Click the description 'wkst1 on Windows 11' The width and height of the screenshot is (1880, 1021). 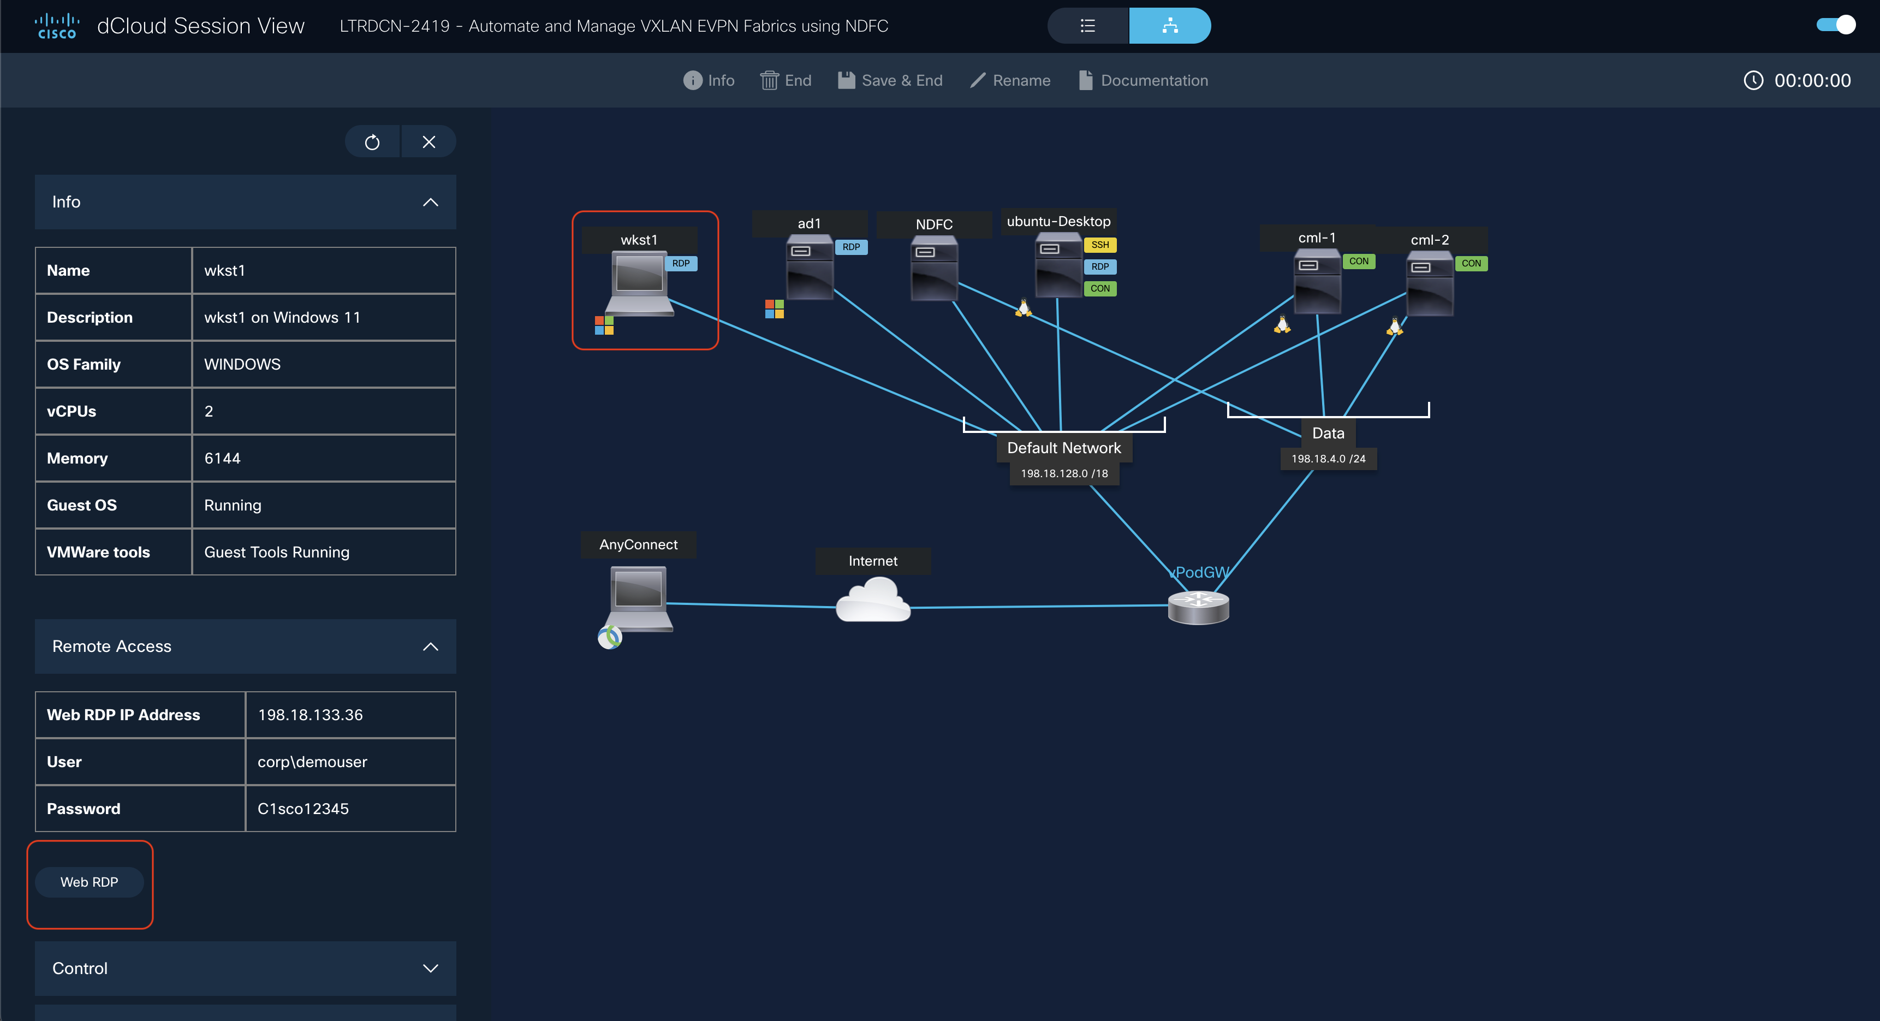pyautogui.click(x=282, y=317)
